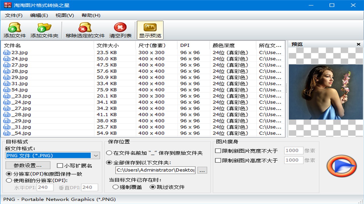Open the 视图(V) menu
Image resolution: width=364 pixels, height=204 pixels.
pyautogui.click(x=65, y=15)
